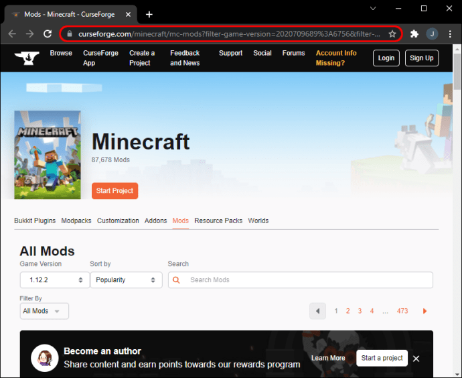Click the Minecraft cover art image

click(x=48, y=155)
